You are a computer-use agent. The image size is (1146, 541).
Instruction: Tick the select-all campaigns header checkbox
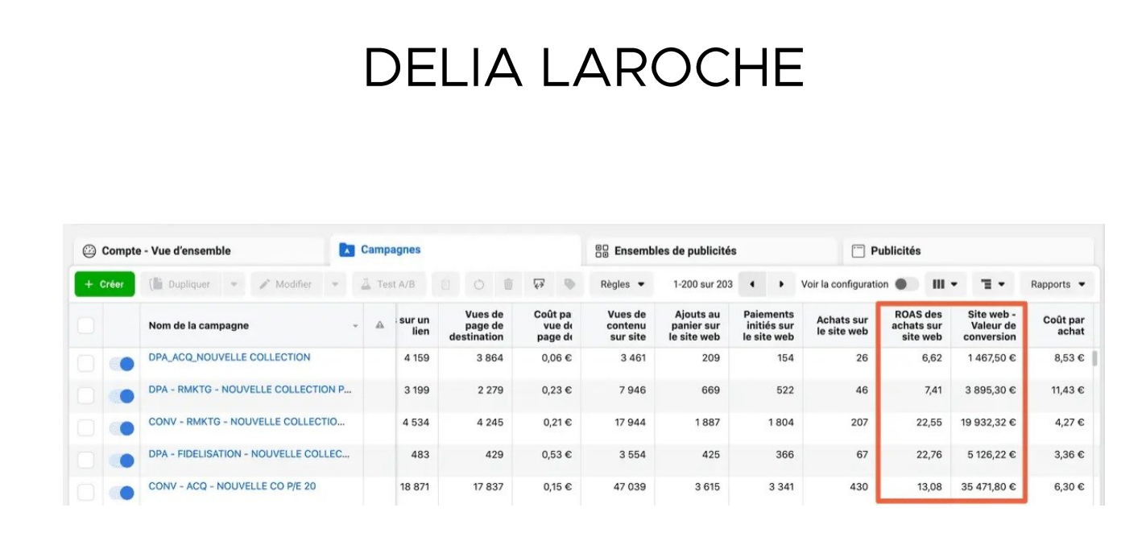85,325
